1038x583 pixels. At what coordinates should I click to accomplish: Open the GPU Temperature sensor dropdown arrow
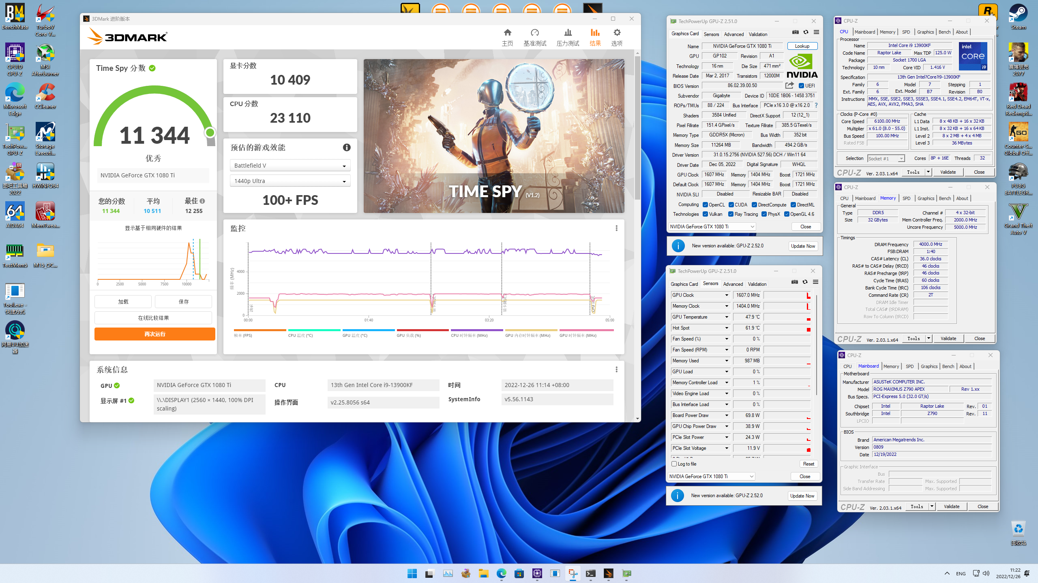[727, 317]
